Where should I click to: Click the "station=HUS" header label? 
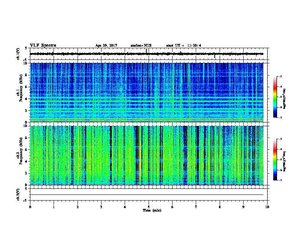pyautogui.click(x=141, y=45)
